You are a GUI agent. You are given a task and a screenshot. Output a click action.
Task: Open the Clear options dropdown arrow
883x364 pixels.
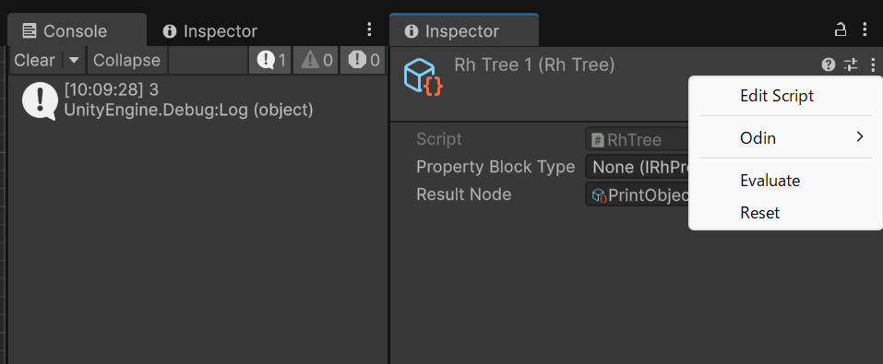coord(74,60)
